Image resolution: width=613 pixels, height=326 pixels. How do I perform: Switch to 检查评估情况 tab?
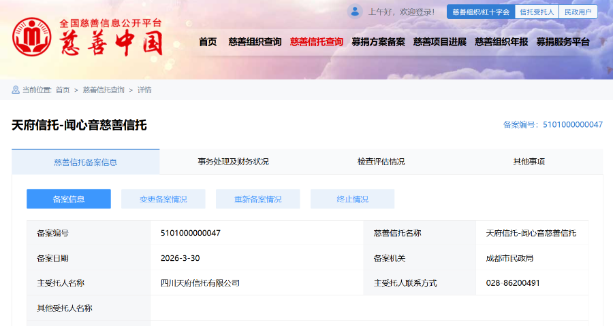click(x=381, y=162)
